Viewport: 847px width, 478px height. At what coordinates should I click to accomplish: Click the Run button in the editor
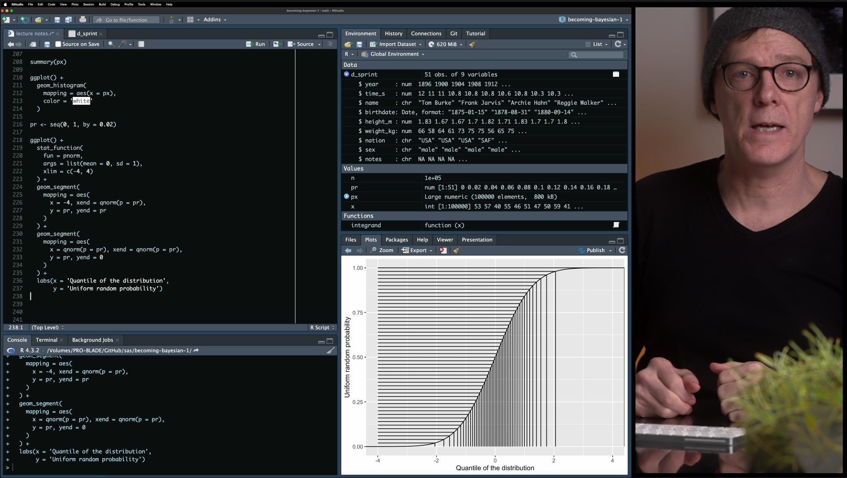(x=256, y=44)
